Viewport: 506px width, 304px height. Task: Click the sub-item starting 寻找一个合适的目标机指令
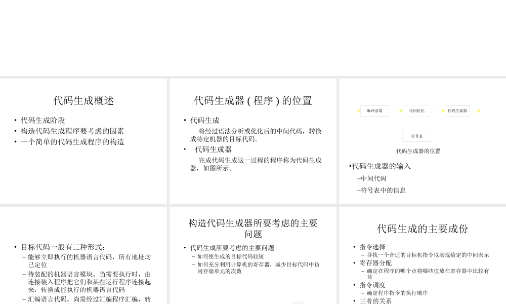[428, 255]
